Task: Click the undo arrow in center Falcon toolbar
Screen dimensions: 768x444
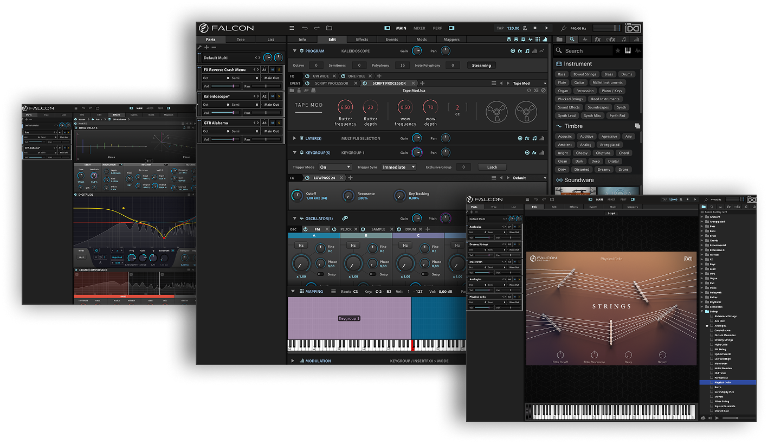Action: (x=305, y=28)
